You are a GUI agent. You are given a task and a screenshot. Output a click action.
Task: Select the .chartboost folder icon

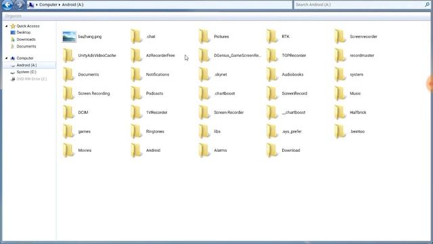point(204,94)
